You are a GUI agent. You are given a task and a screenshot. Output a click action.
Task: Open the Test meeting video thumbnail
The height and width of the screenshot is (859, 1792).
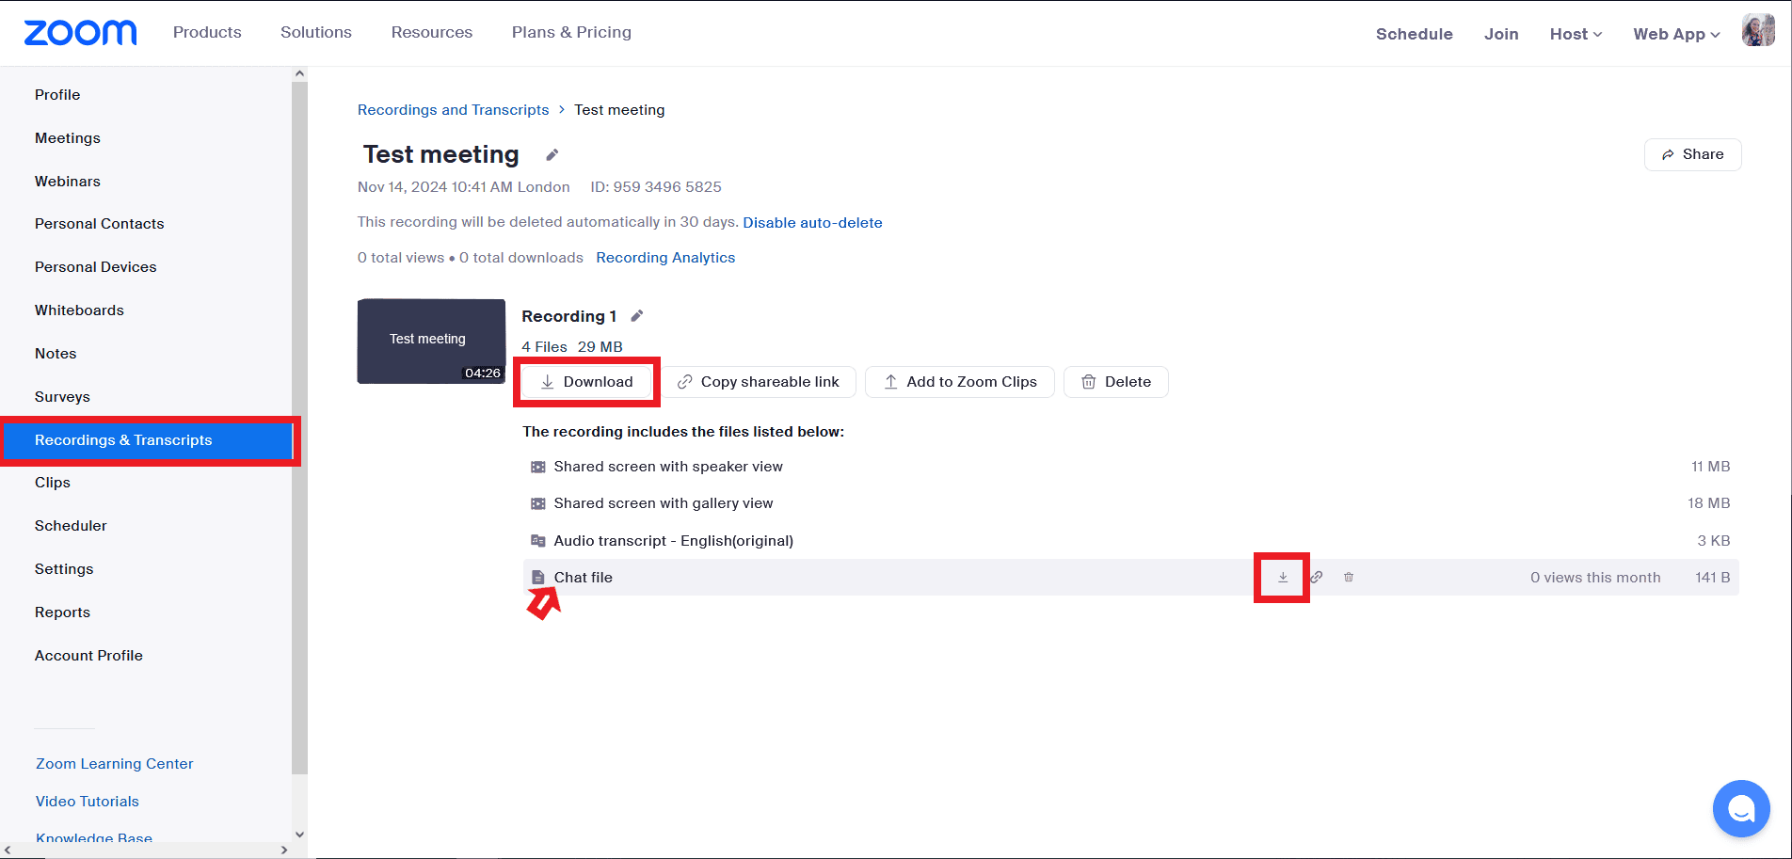tap(431, 341)
